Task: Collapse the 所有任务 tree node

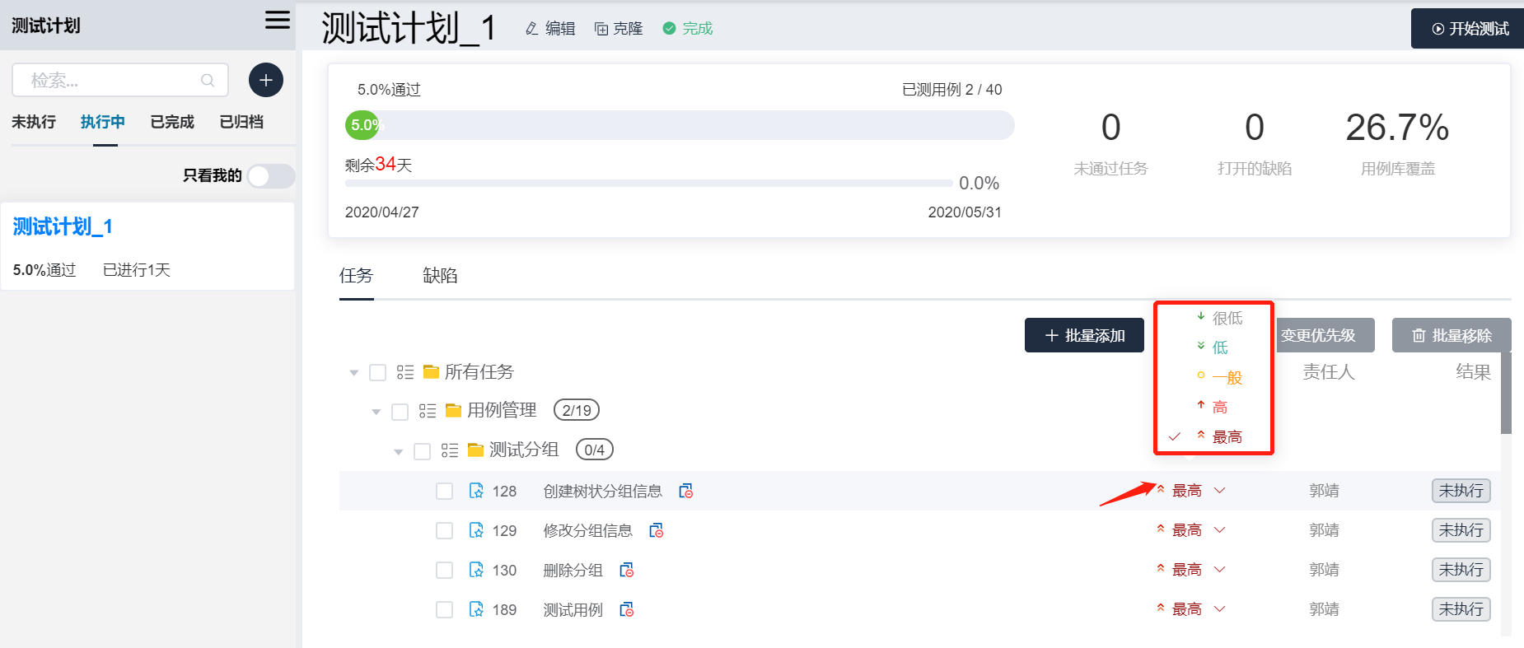Action: [x=354, y=373]
